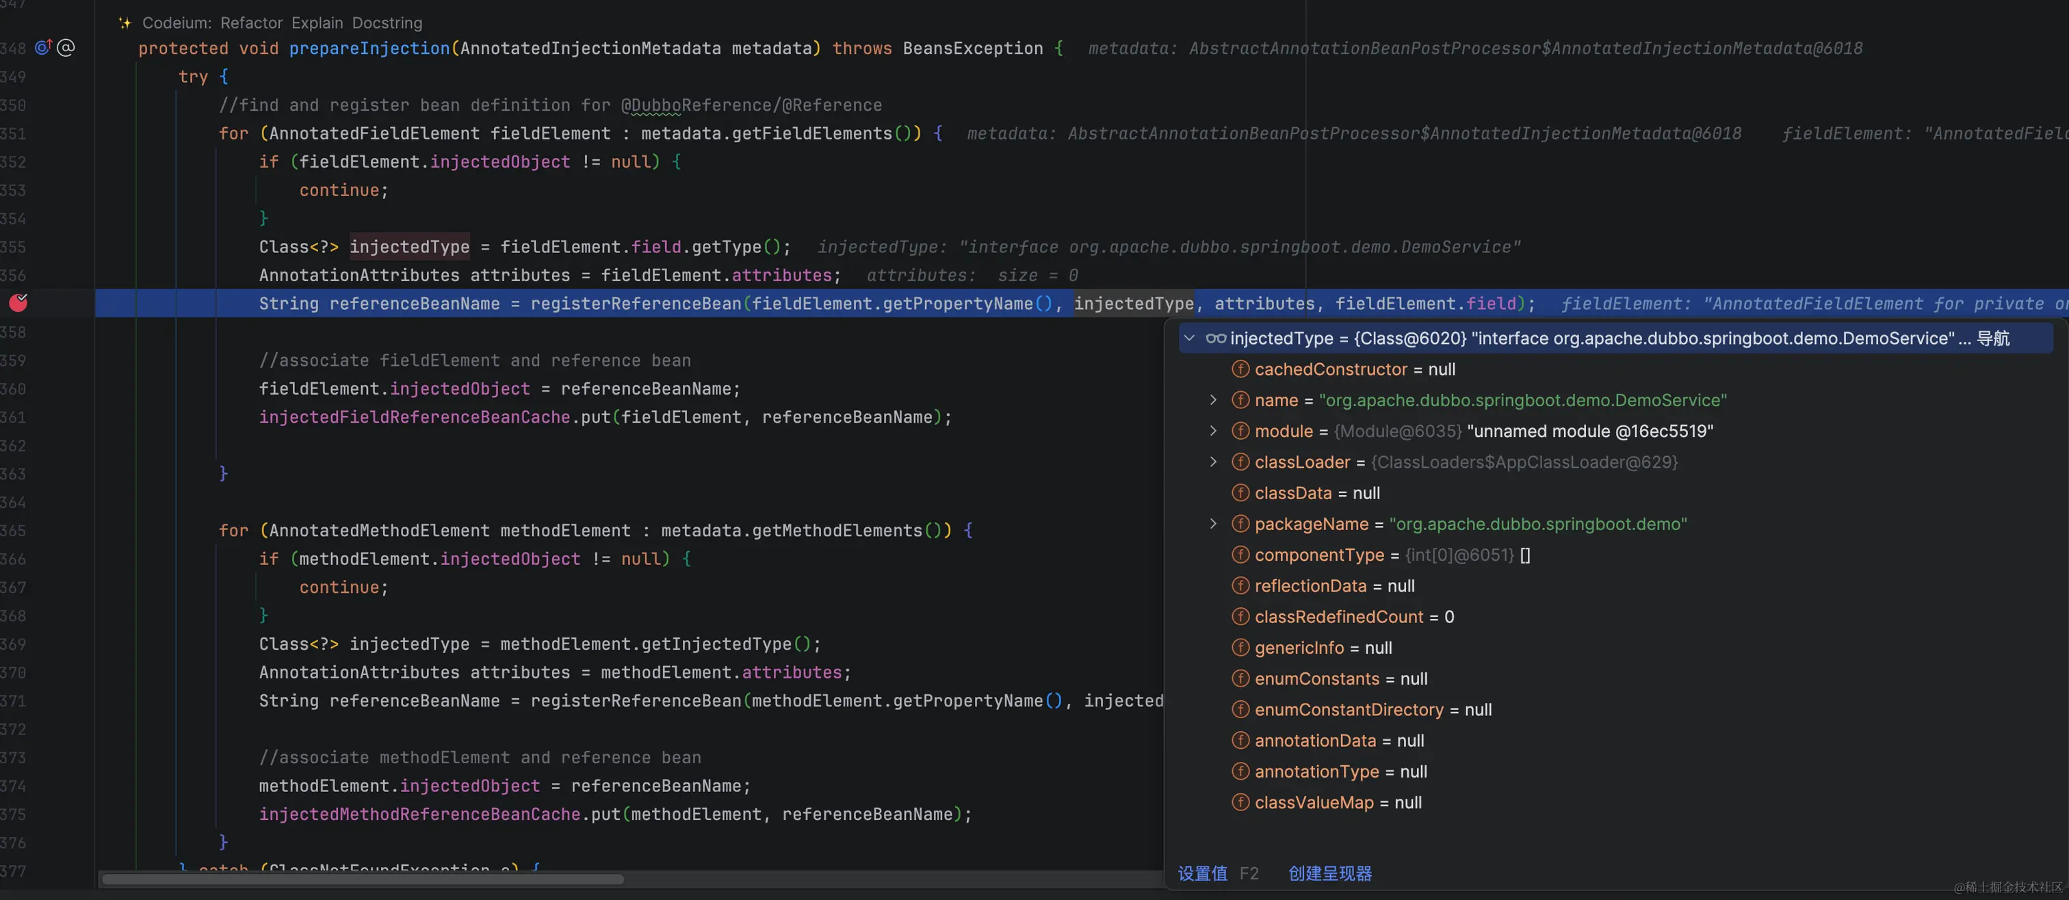2069x900 pixels.
Task: Expand the module field node
Action: [x=1213, y=431]
